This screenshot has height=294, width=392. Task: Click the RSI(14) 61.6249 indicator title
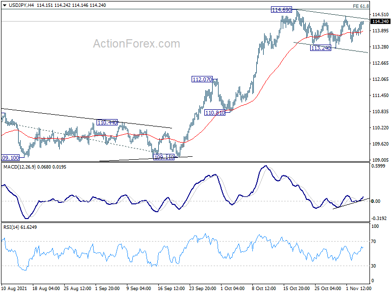pyautogui.click(x=20, y=227)
